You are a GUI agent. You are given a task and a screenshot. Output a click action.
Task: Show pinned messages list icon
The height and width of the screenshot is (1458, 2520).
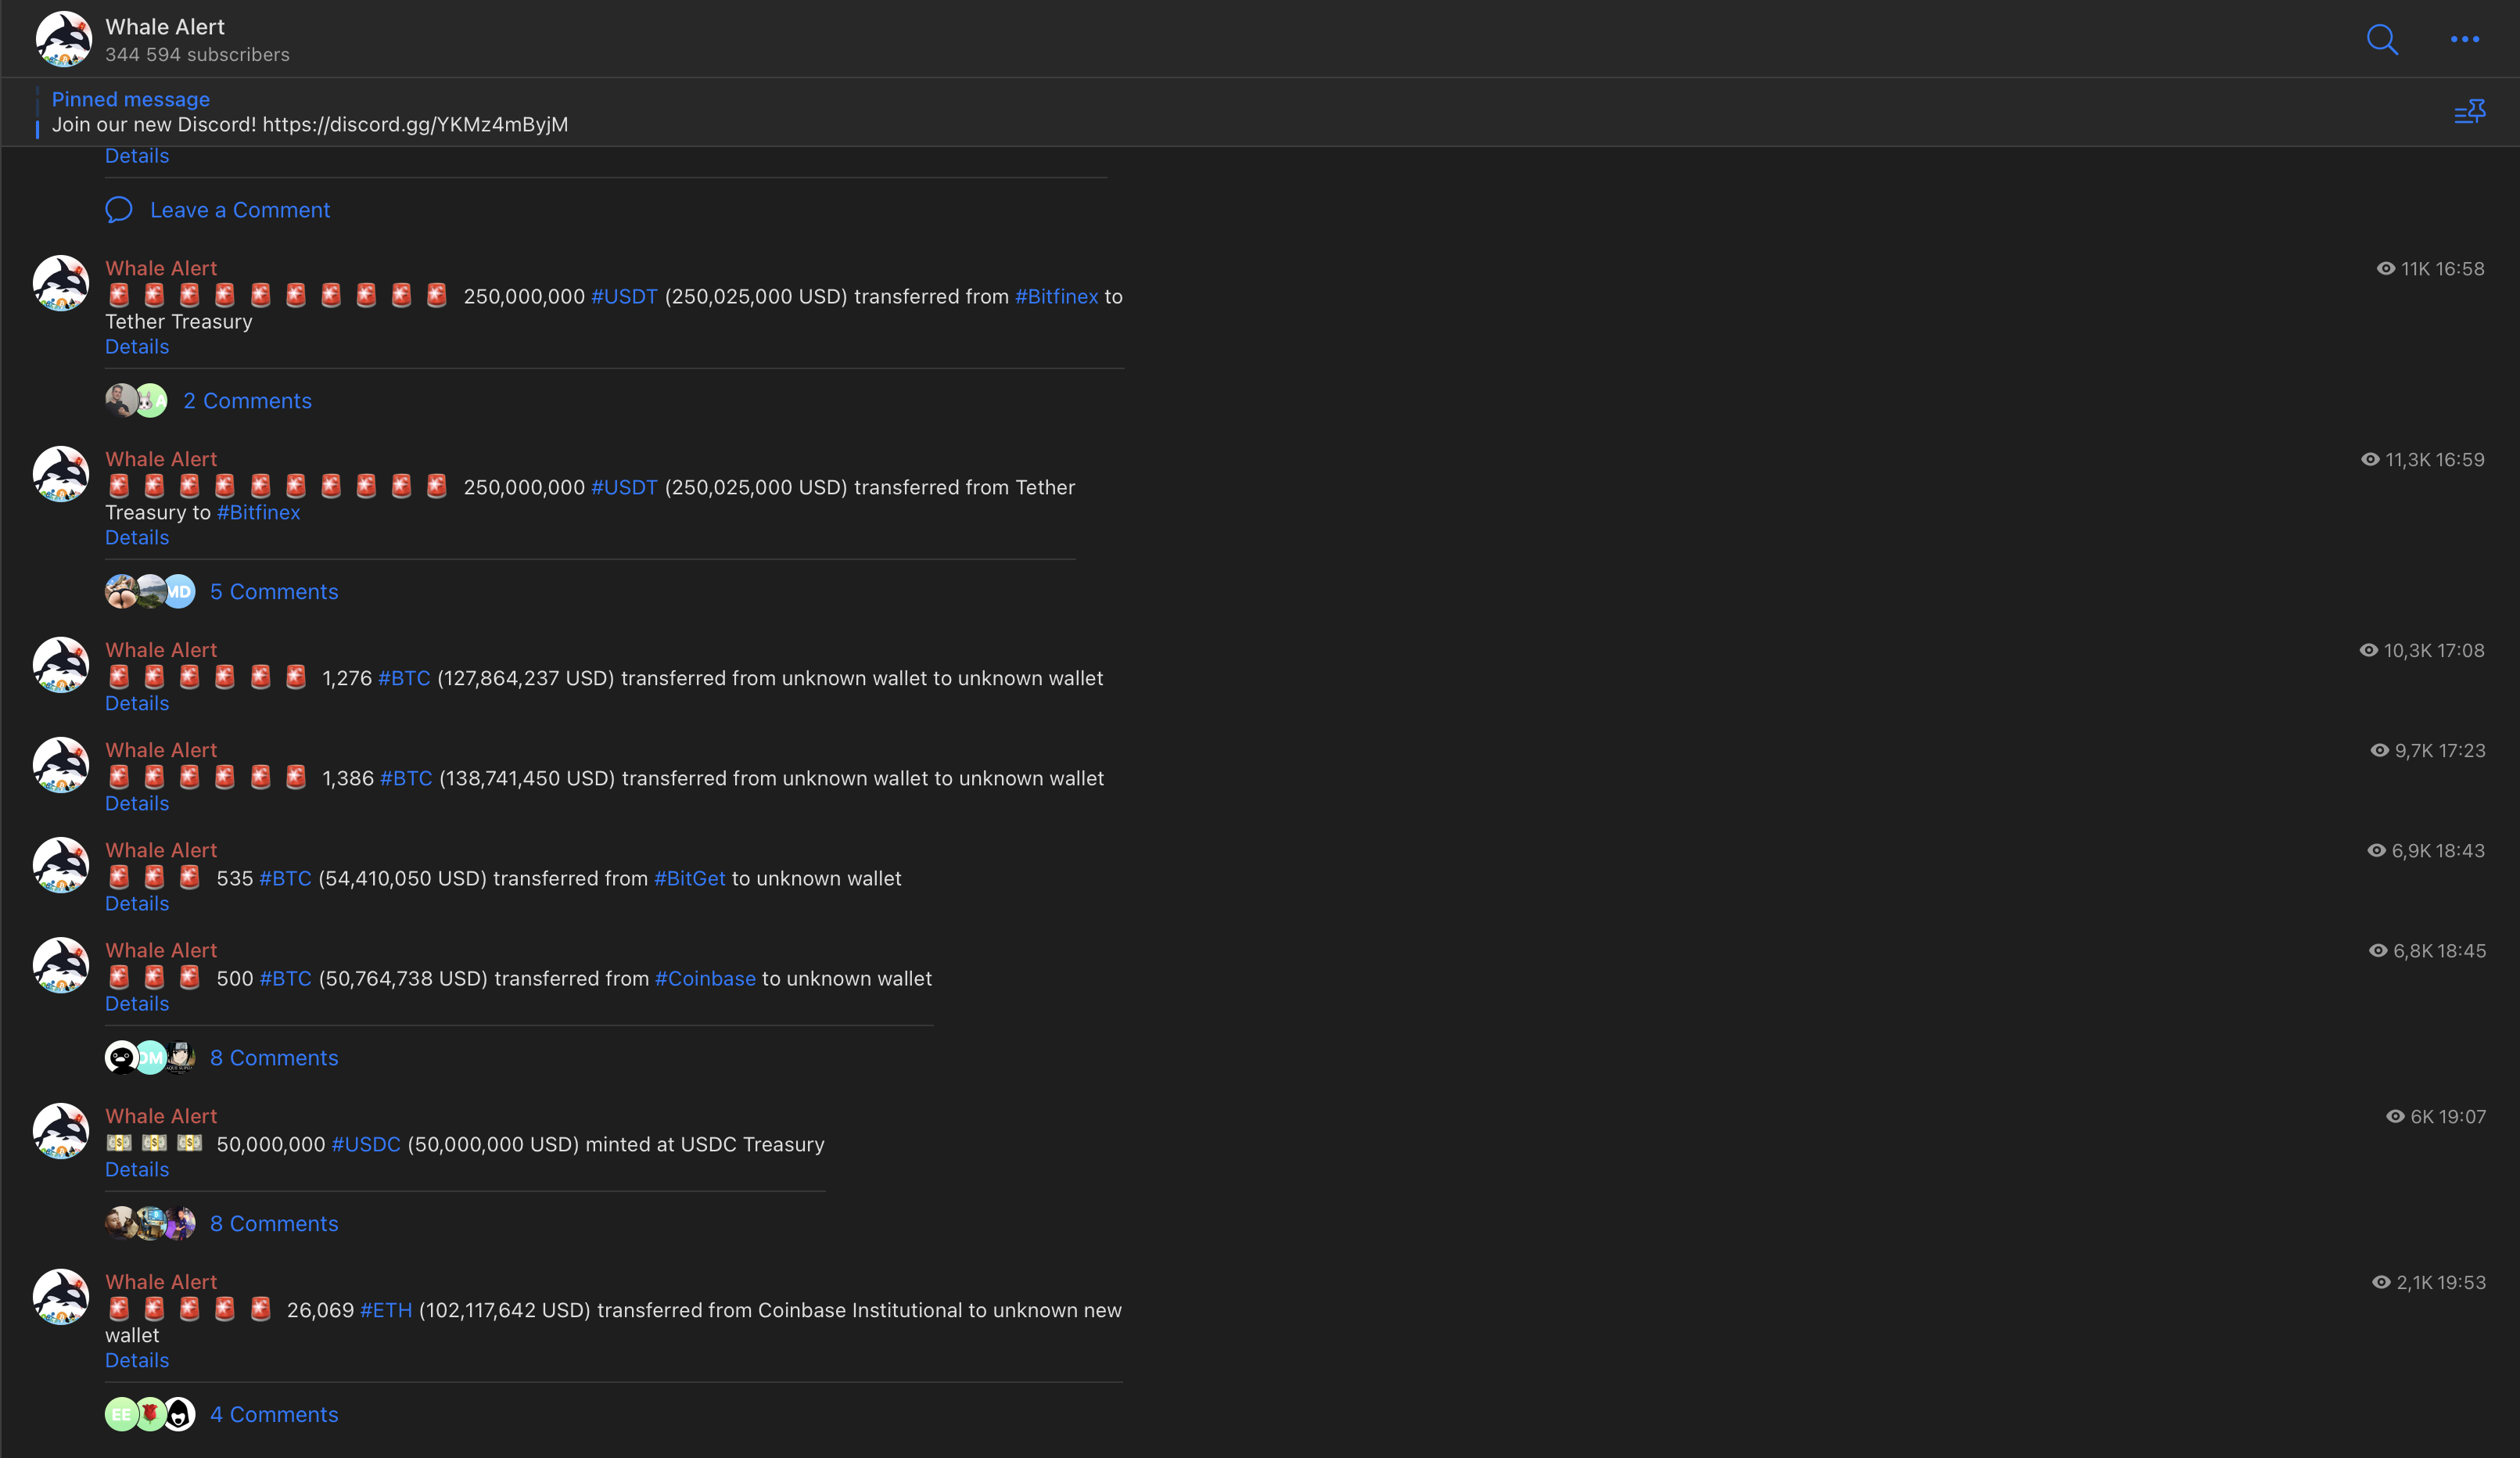[2470, 111]
